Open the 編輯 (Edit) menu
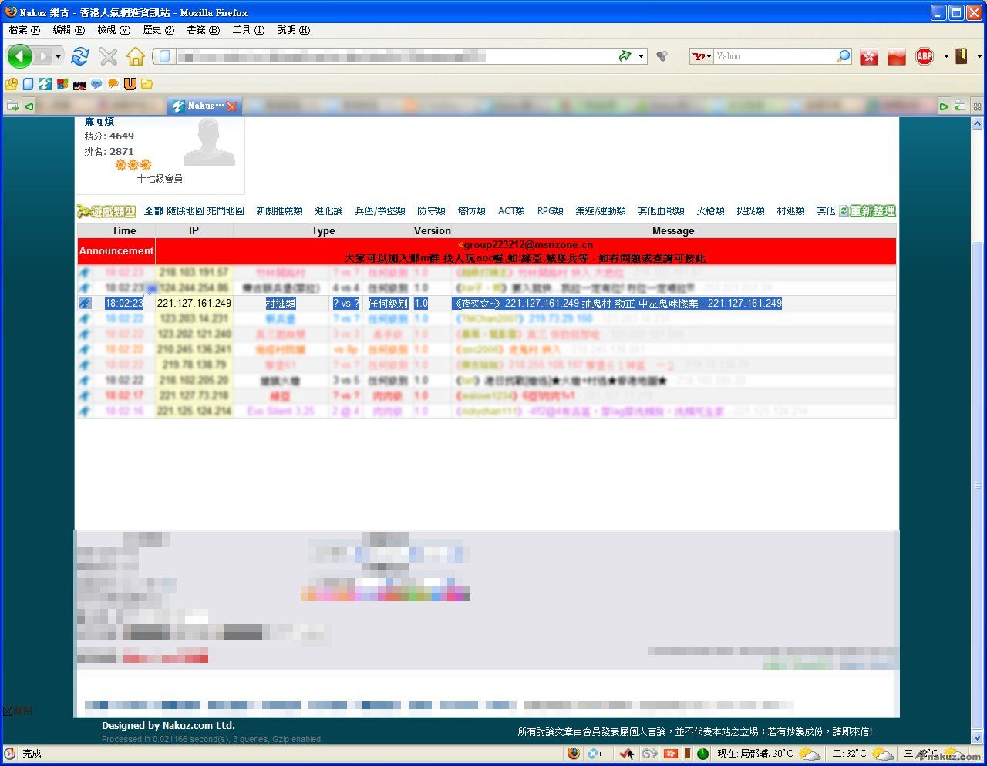This screenshot has width=987, height=766. pyautogui.click(x=69, y=30)
